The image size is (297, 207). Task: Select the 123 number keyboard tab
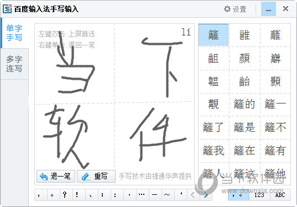tap(259, 195)
